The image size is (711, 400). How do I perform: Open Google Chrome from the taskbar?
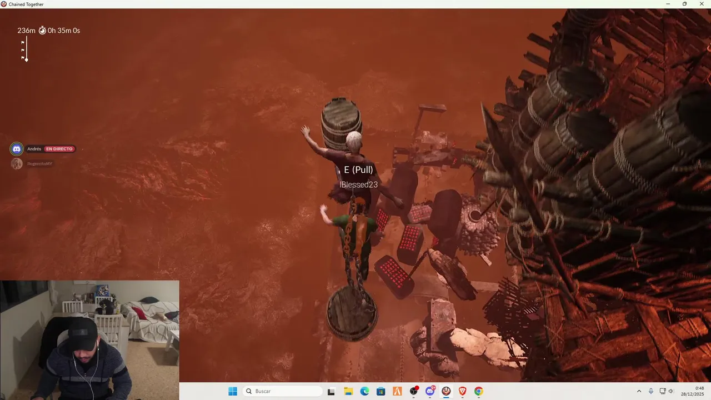click(479, 391)
